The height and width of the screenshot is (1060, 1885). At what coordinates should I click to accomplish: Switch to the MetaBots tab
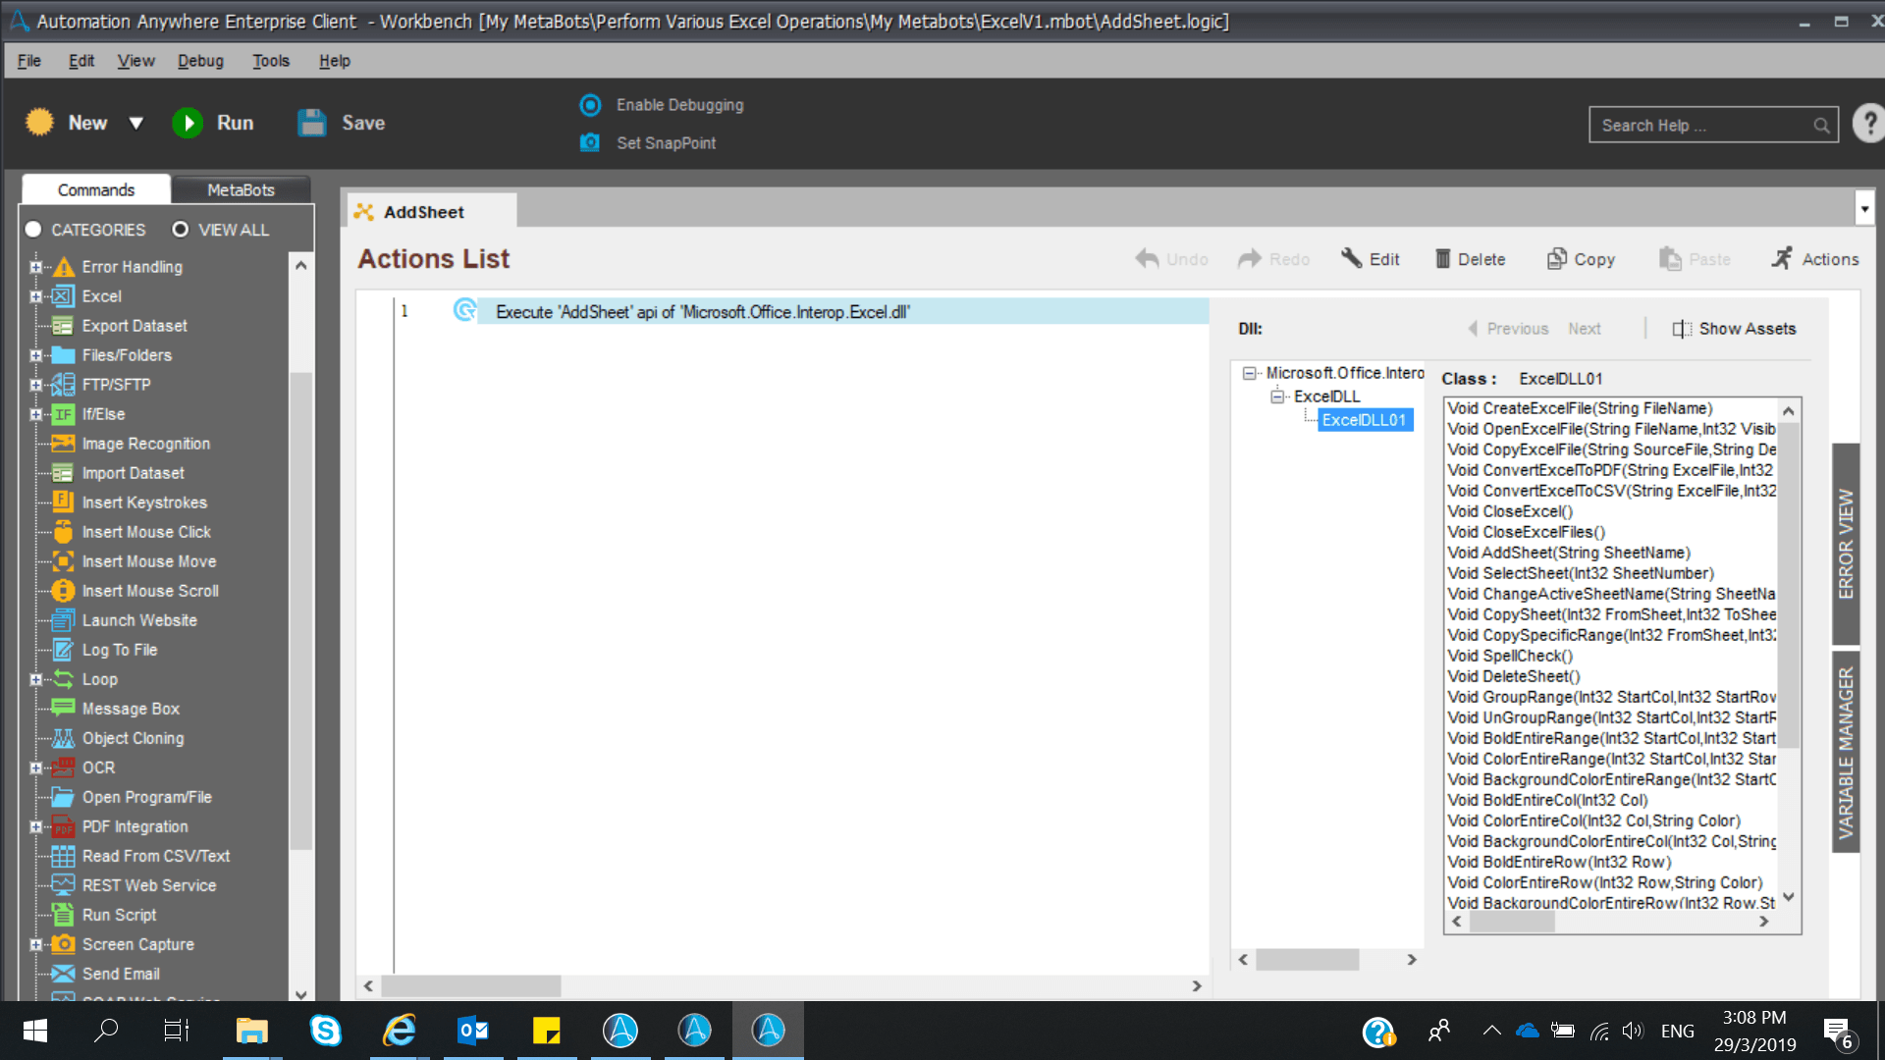coord(241,189)
